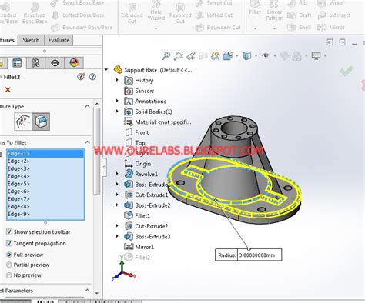Collapse the Fillet Parameters section

point(87,291)
